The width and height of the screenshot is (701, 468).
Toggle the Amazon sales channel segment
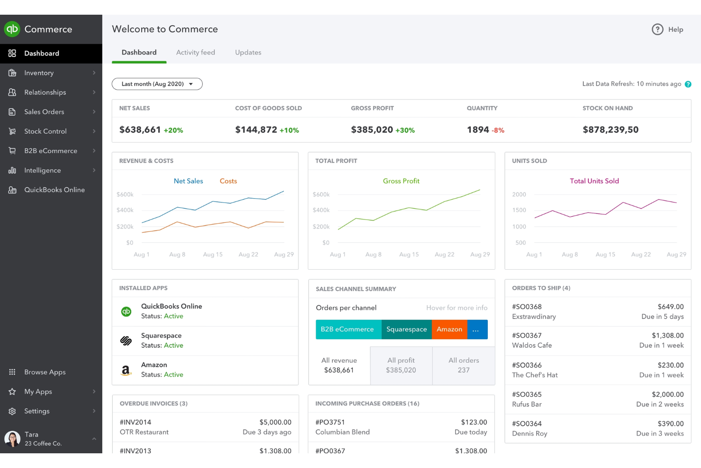449,329
